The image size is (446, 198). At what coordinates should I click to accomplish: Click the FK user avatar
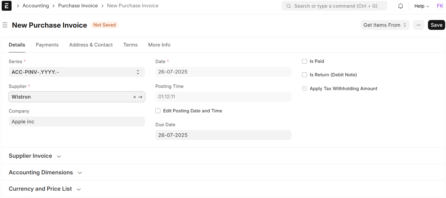pyautogui.click(x=440, y=6)
